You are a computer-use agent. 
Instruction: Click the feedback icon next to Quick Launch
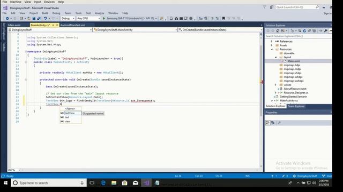pyautogui.click(x=272, y=7)
